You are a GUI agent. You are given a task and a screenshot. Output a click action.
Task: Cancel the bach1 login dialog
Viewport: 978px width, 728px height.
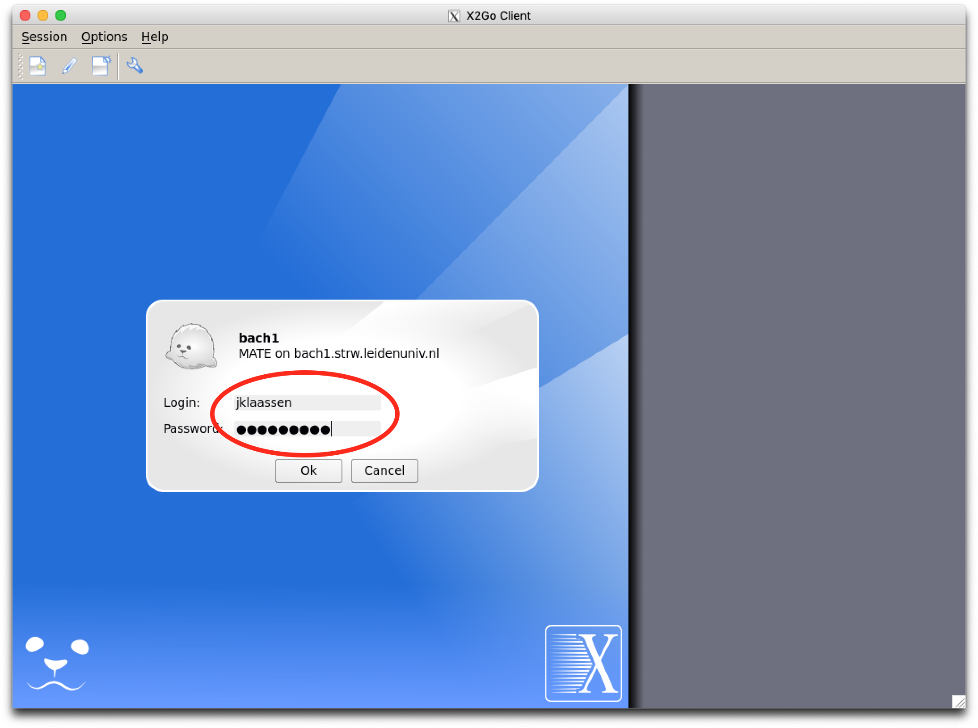pyautogui.click(x=384, y=470)
